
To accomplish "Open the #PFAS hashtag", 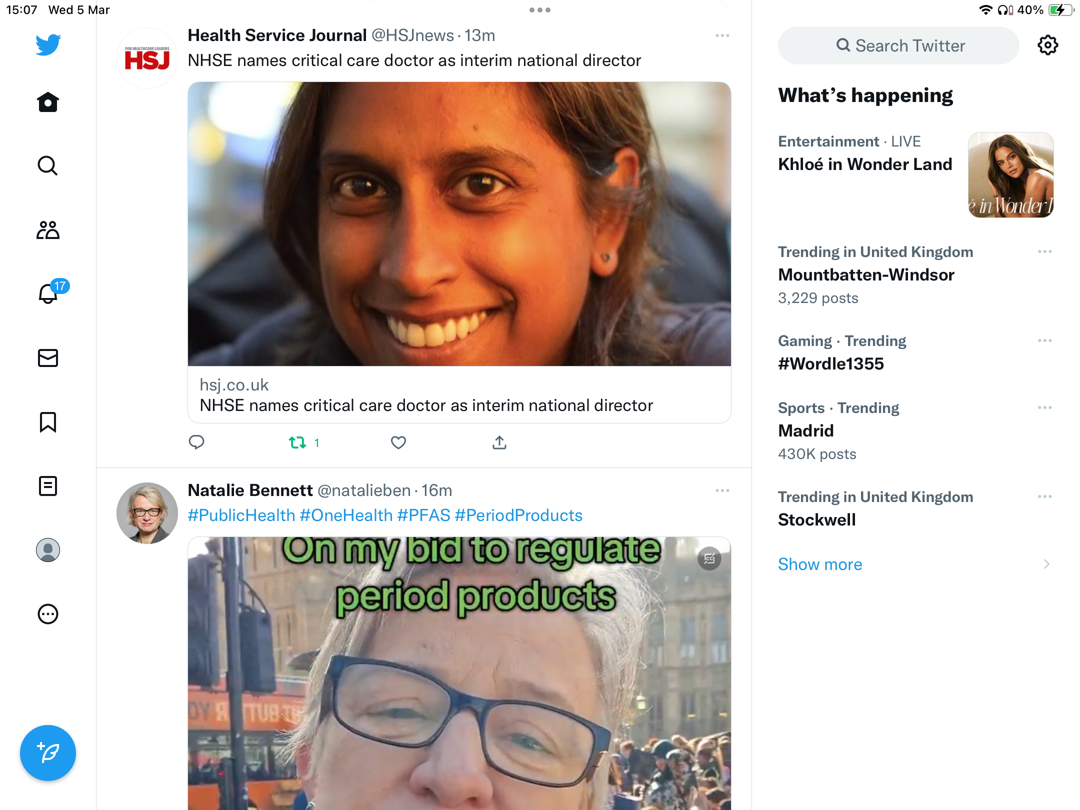I will click(x=423, y=515).
